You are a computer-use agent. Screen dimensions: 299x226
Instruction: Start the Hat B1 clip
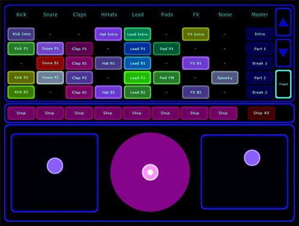pos(108,63)
